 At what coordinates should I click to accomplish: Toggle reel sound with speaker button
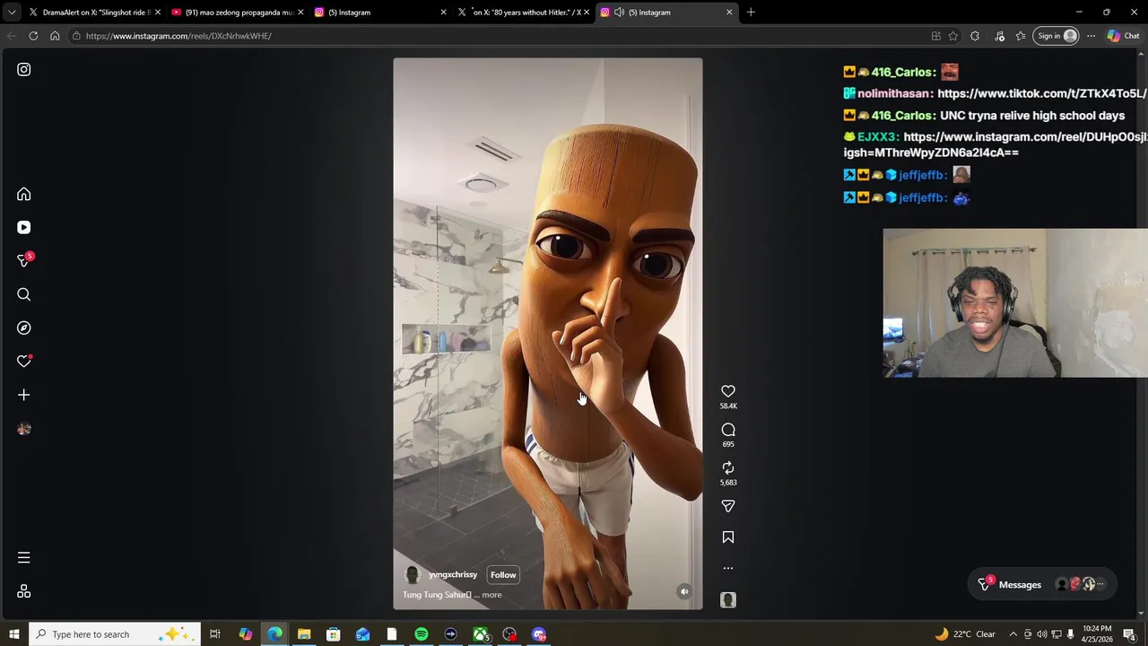click(684, 591)
